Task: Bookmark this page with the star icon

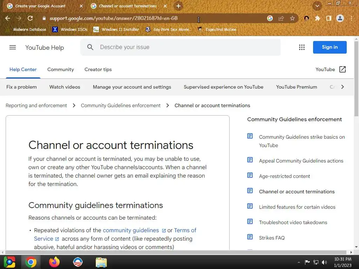Action: [x=292, y=18]
